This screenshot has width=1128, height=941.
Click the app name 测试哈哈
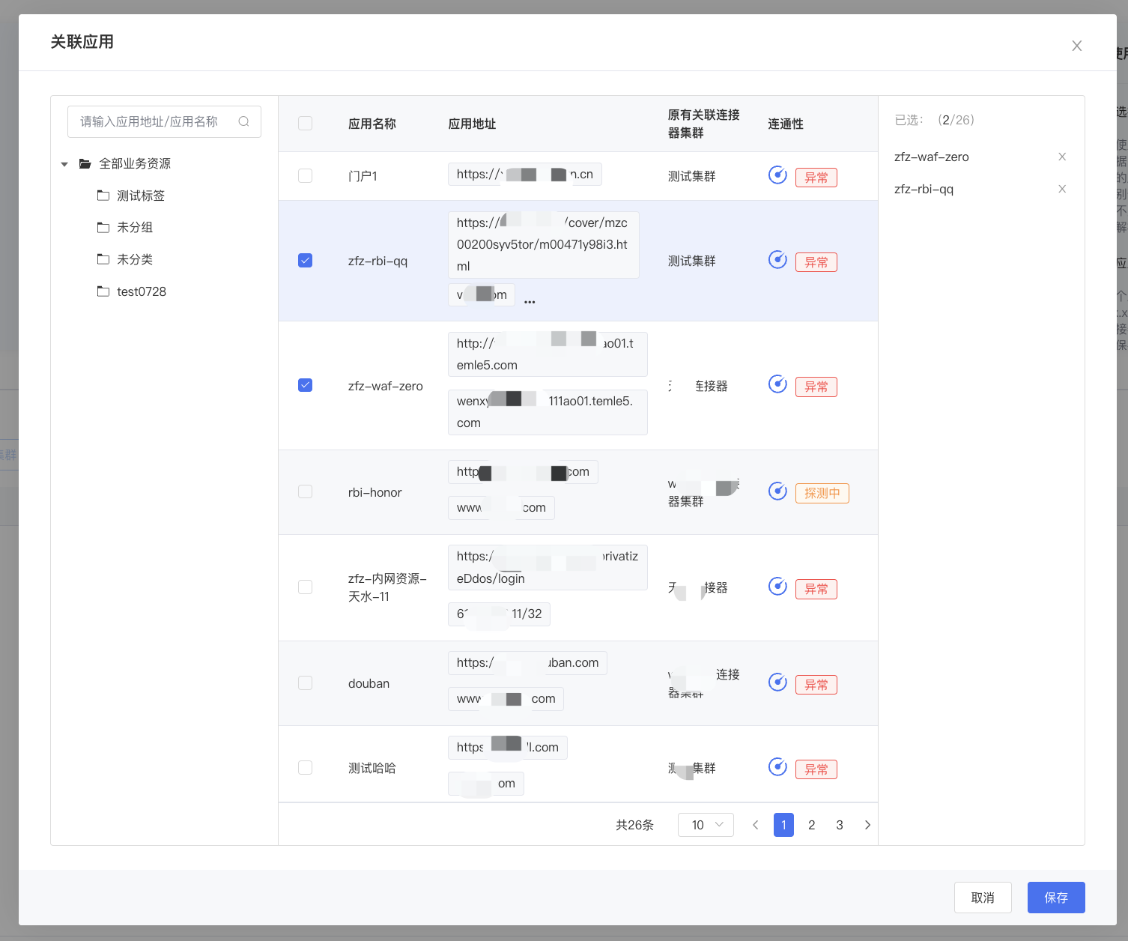click(x=372, y=768)
